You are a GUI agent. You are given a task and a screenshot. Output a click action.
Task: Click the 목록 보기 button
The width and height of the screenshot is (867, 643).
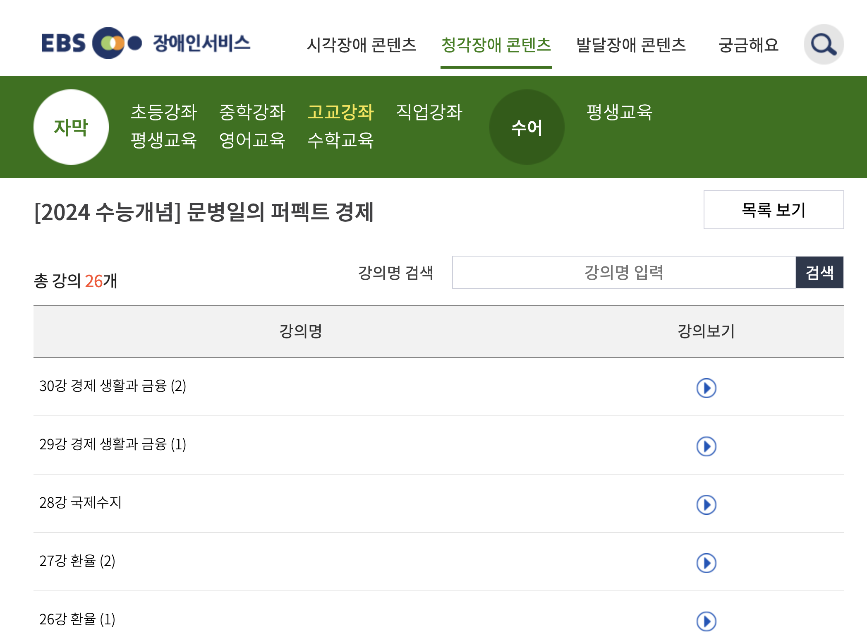coord(773,210)
